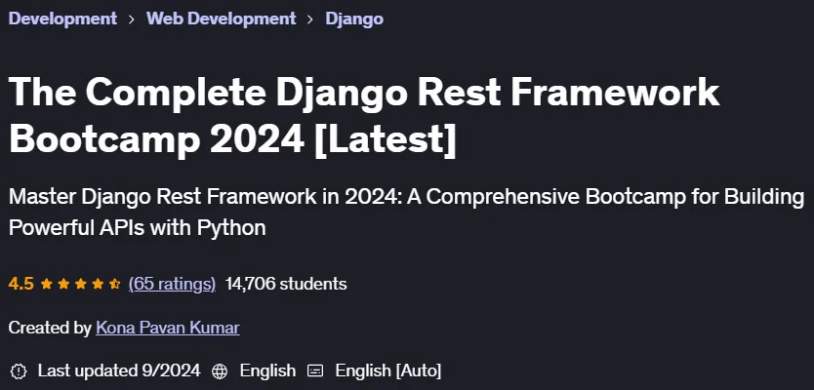Click the closed captions icon

tap(315, 370)
